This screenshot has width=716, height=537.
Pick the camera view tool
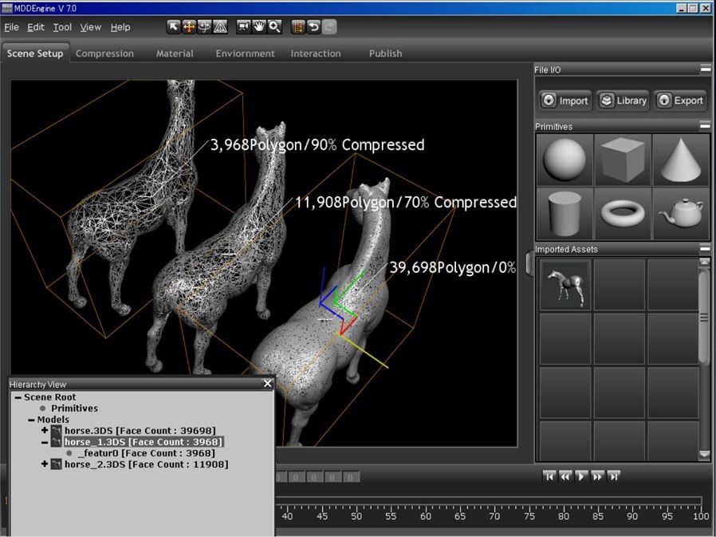click(x=244, y=27)
